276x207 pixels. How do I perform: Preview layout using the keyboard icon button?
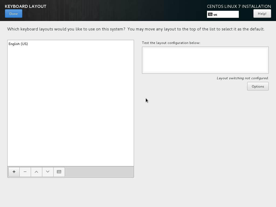[59, 172]
